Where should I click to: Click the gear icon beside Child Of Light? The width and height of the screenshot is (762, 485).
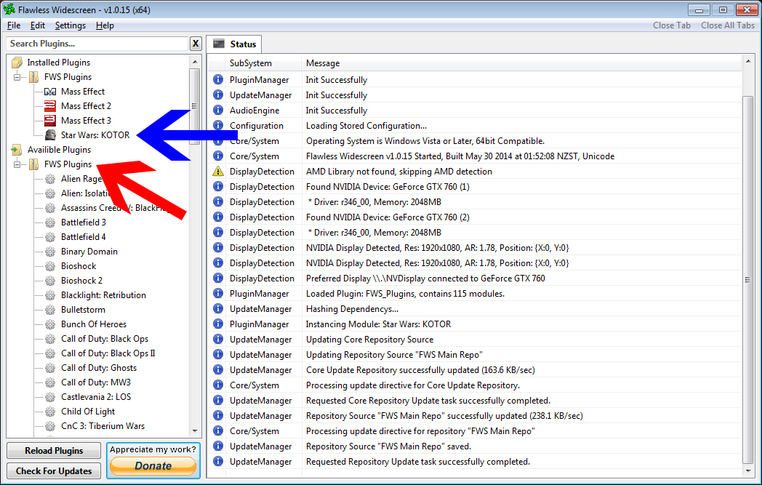(x=50, y=412)
